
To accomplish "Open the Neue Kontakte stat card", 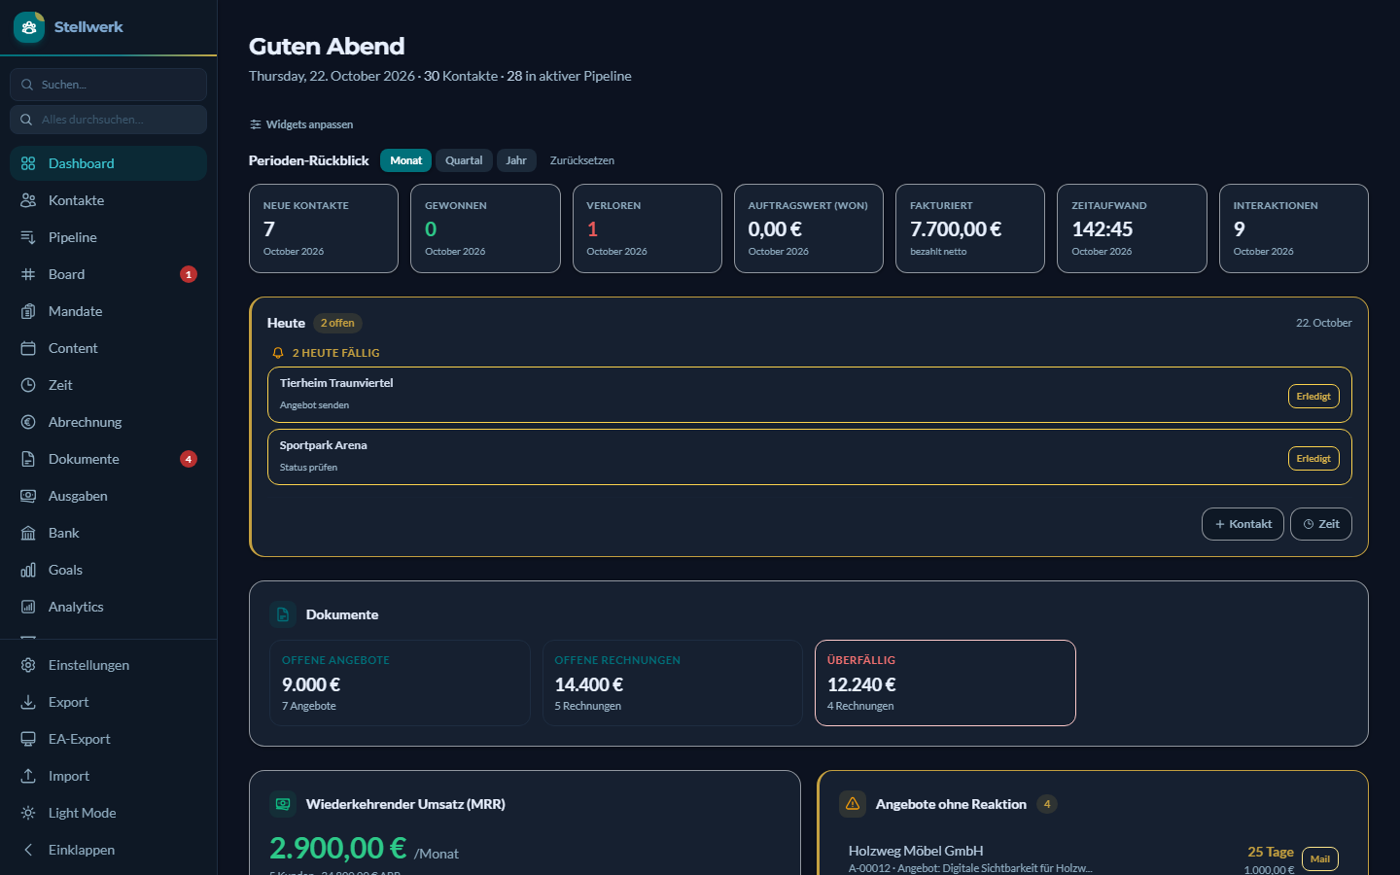I will point(324,228).
